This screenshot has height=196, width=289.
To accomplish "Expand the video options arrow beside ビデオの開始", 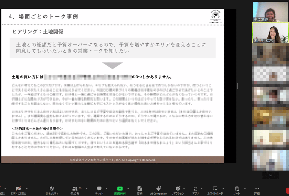I will point(27,188).
